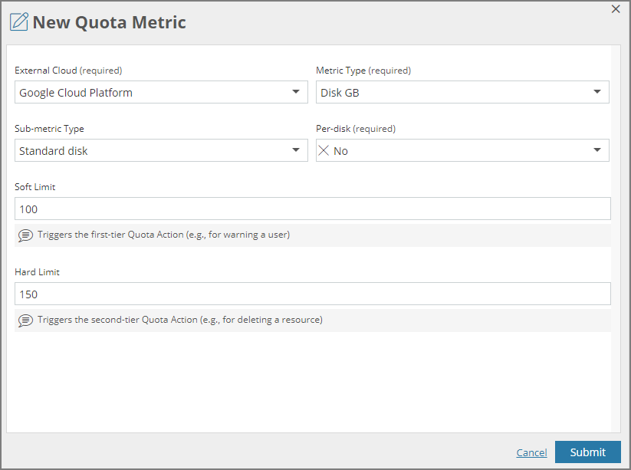
Task: Clear the Per-disk selection using the X icon
Action: [324, 150]
